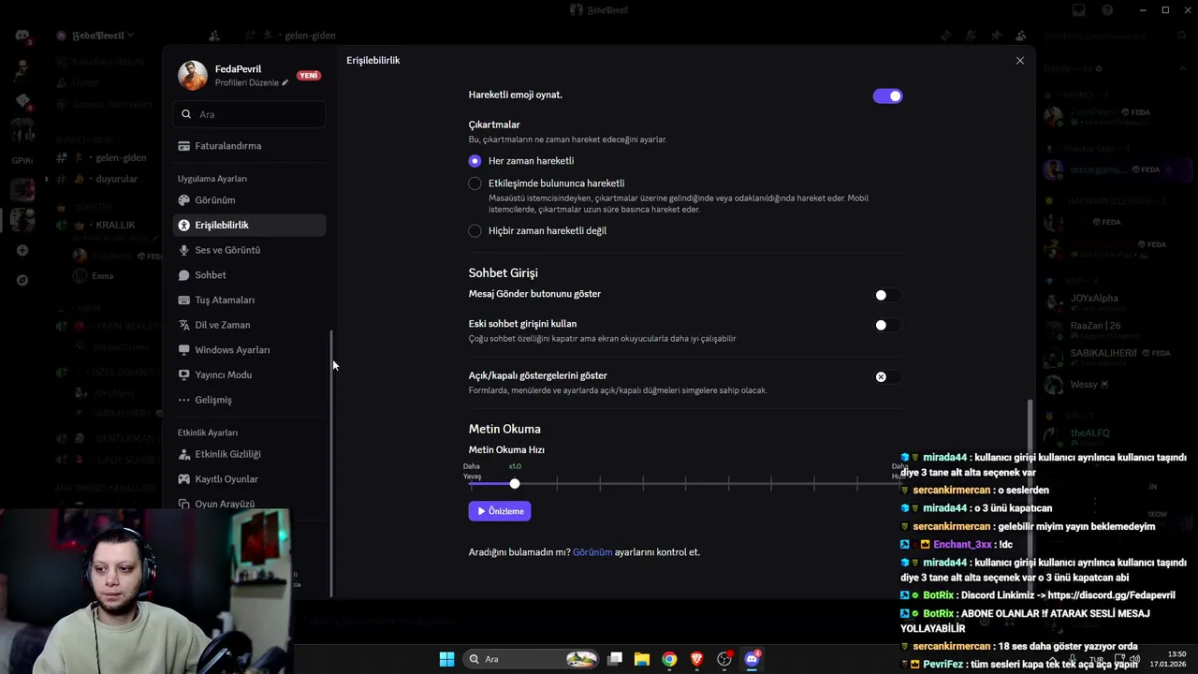Open Brave browser from taskbar
The height and width of the screenshot is (674, 1198).
click(696, 659)
